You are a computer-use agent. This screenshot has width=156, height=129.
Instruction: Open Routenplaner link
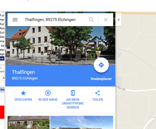101,79
